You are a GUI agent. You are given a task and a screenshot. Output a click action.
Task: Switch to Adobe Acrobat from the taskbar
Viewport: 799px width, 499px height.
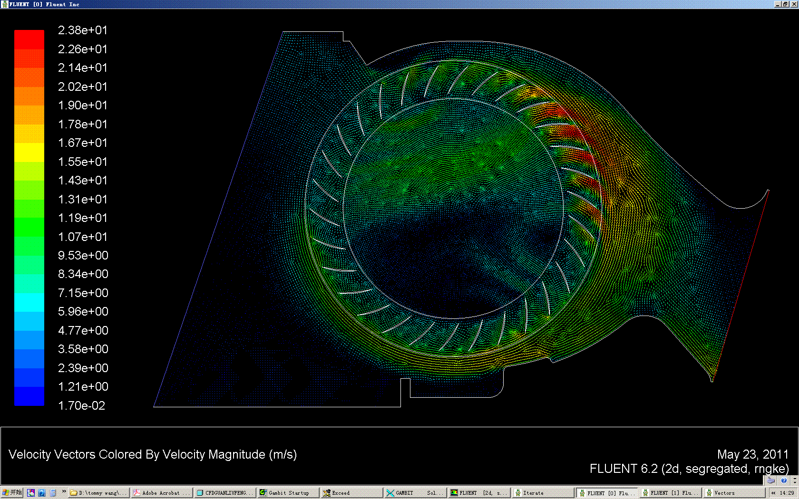(x=162, y=493)
